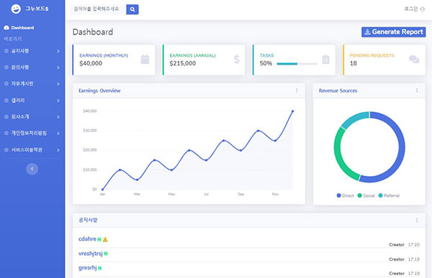The width and height of the screenshot is (432, 278).
Task: Click the chat bubbles icon in Pending Requests card
Action: click(414, 59)
